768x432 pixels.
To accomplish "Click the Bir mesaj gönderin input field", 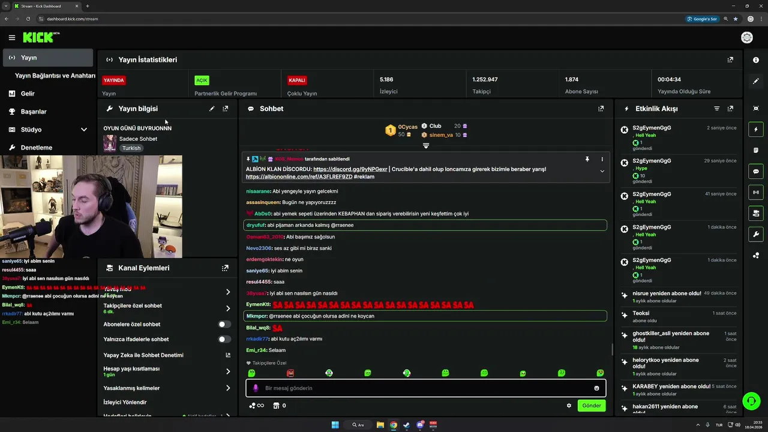I will point(426,388).
